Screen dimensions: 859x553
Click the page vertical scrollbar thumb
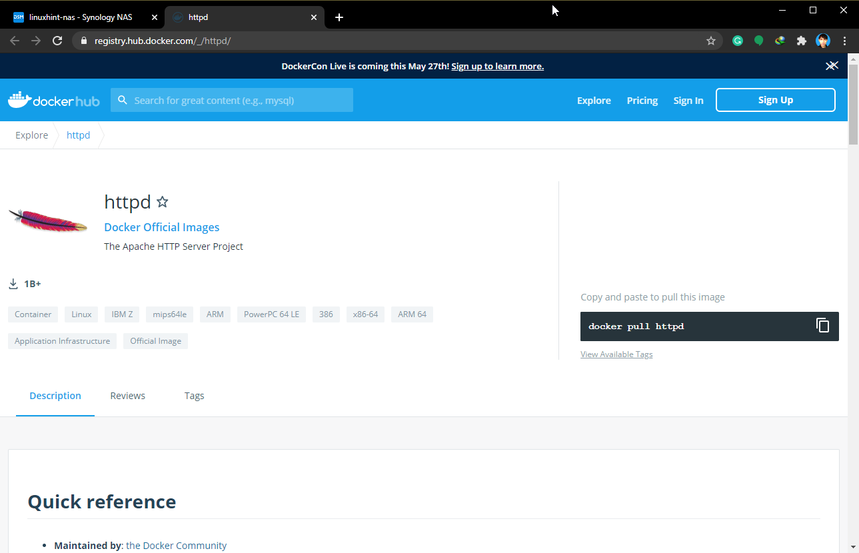[x=853, y=104]
